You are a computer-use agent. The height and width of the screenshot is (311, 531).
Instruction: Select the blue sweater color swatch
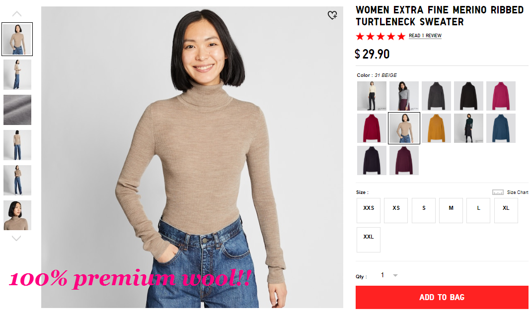click(501, 128)
